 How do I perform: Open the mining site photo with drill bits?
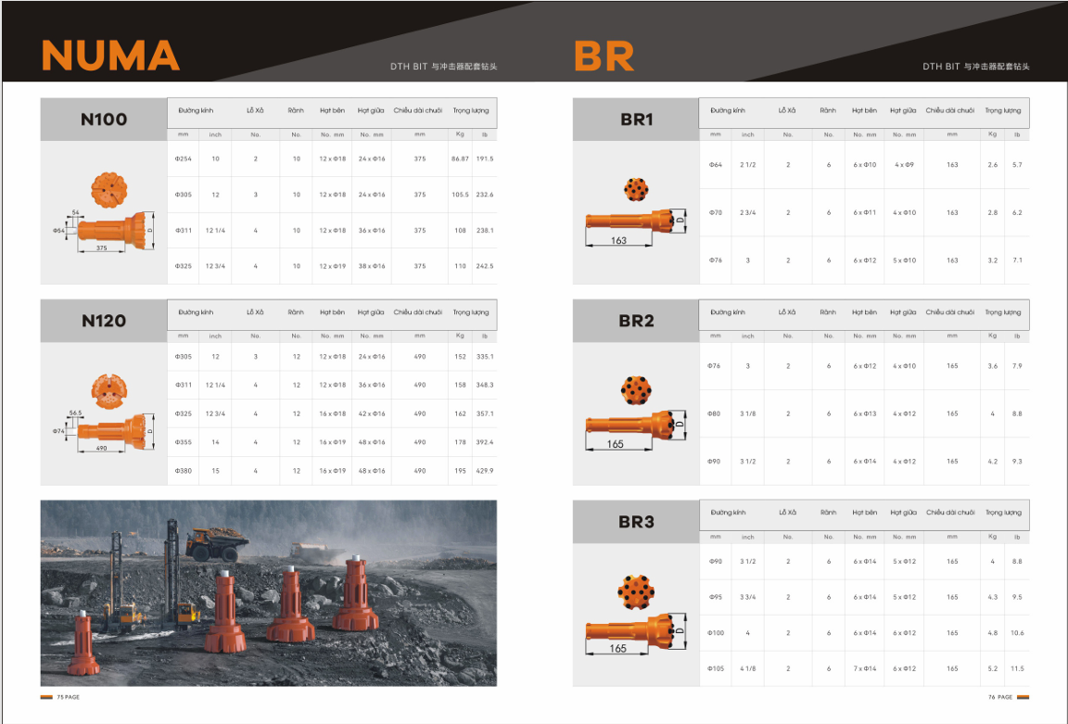(x=268, y=593)
